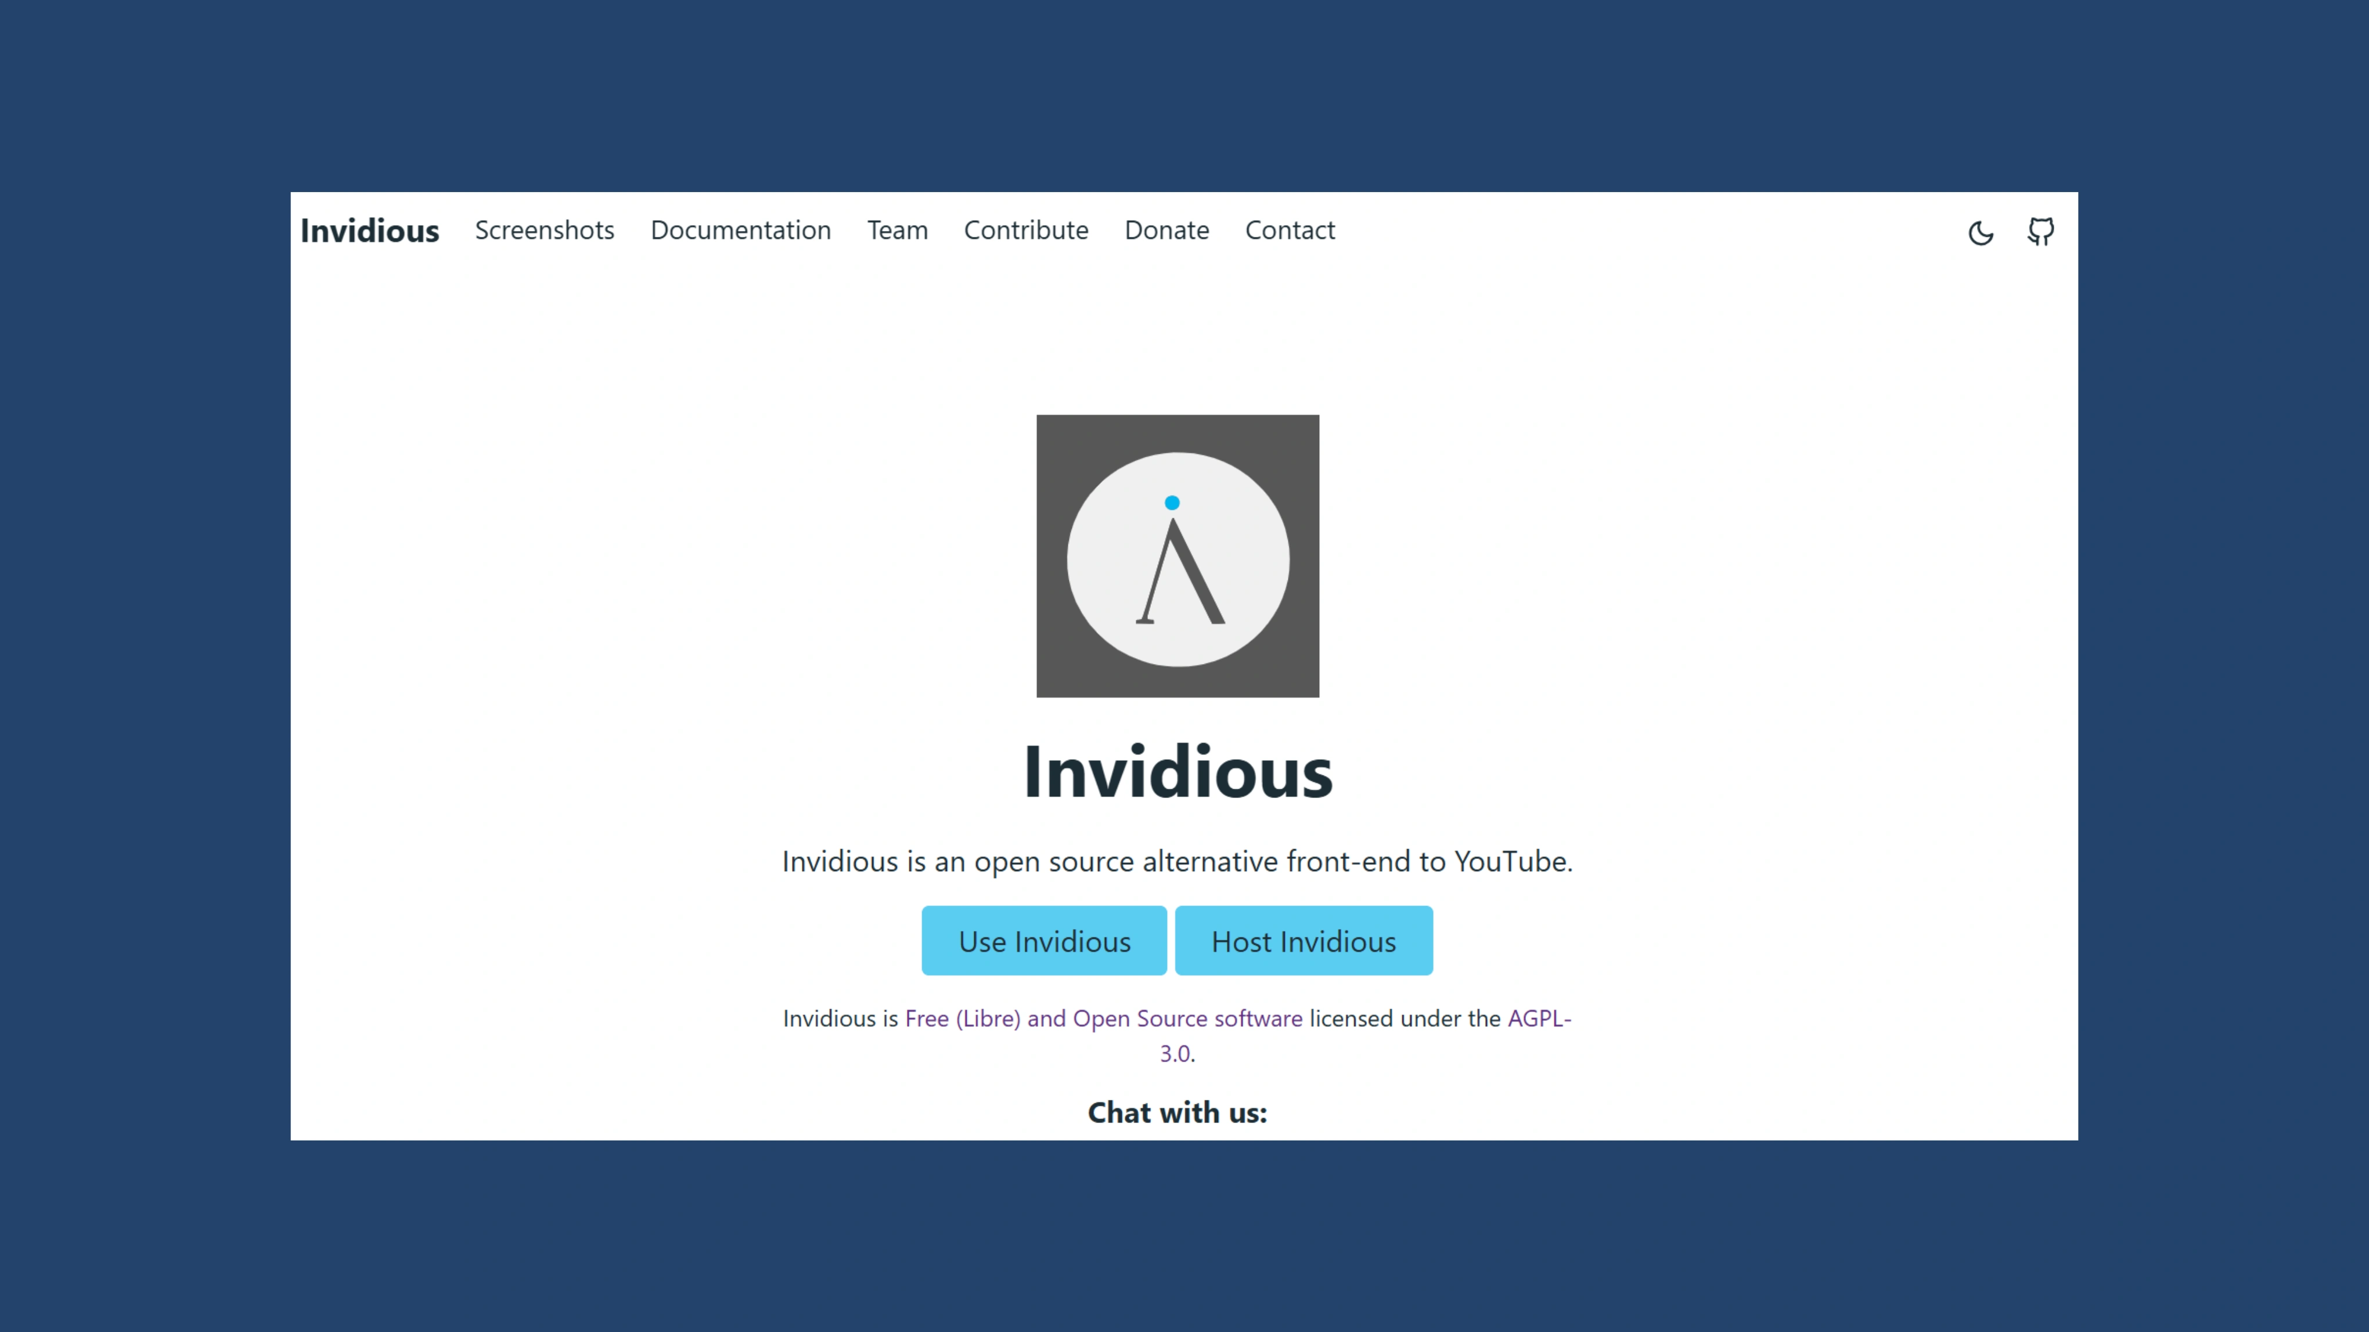Image resolution: width=2369 pixels, height=1332 pixels.
Task: Open the Screenshots nav item
Action: pyautogui.click(x=545, y=230)
